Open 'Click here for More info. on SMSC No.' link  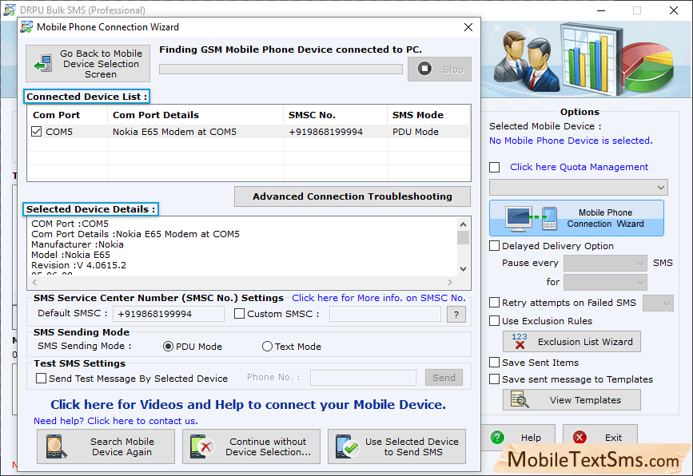pyautogui.click(x=379, y=298)
